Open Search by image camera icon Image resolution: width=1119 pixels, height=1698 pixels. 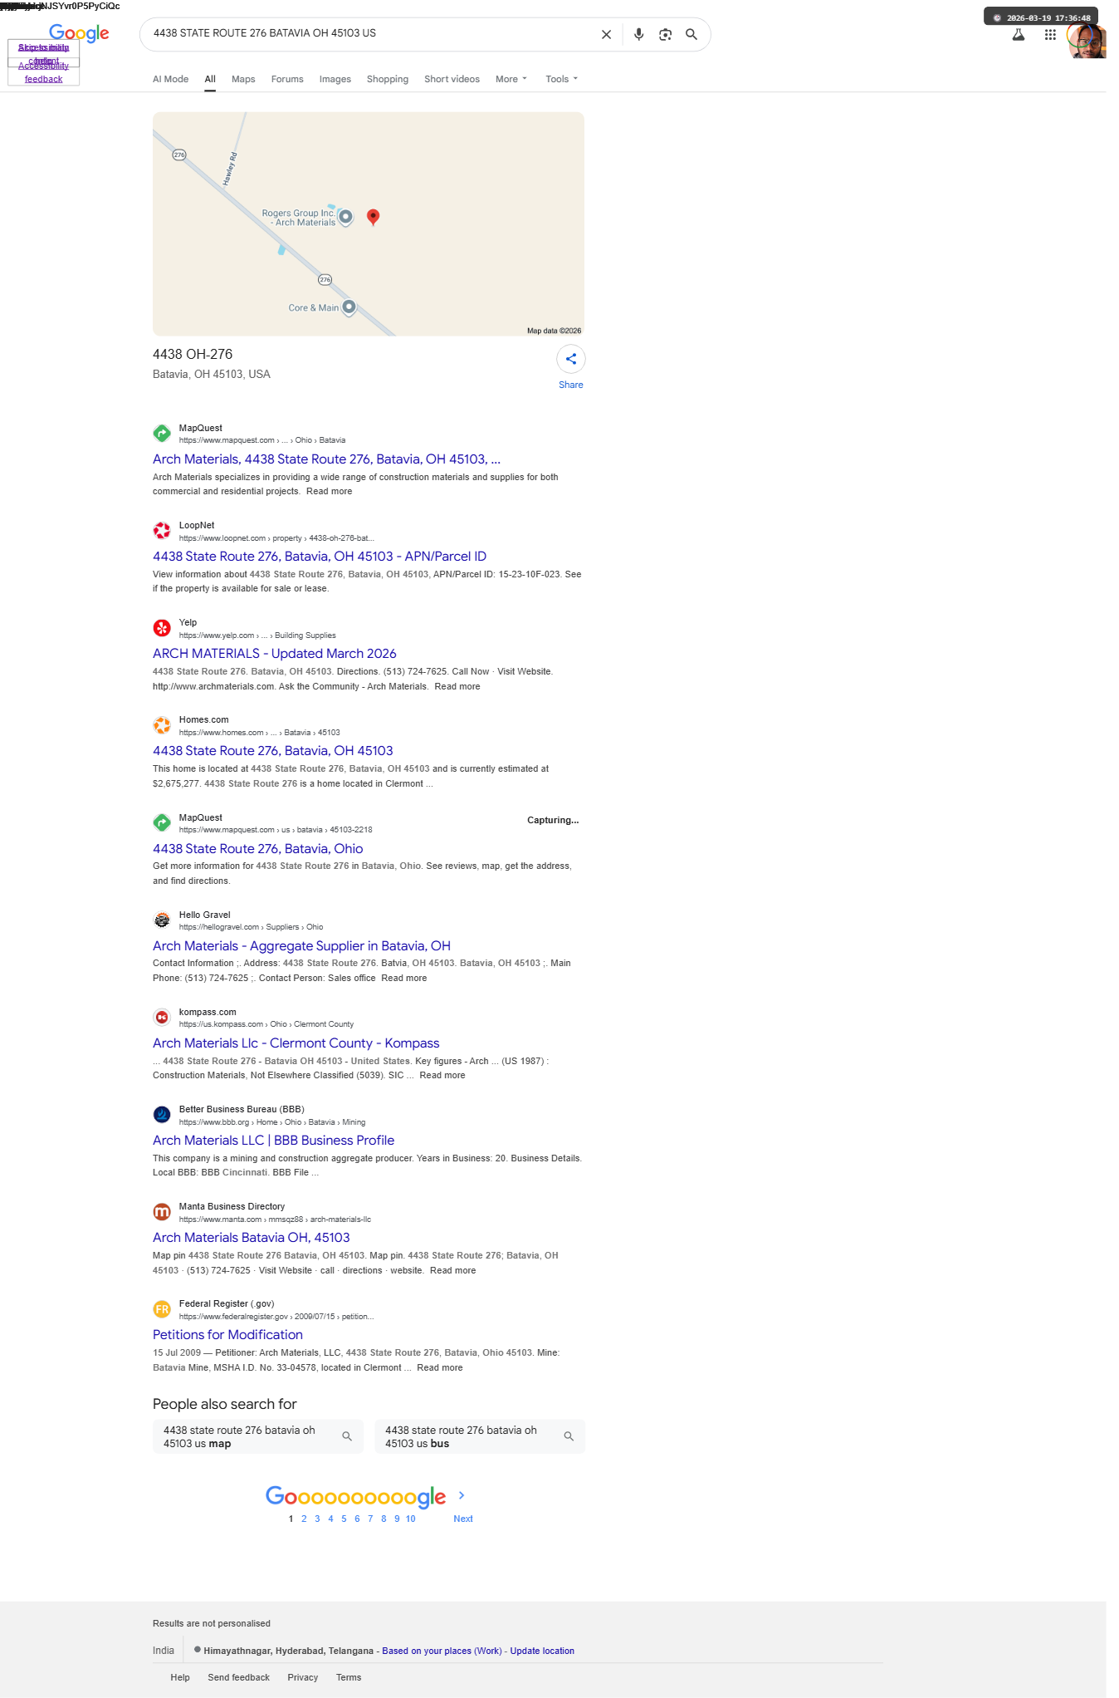[x=665, y=35]
